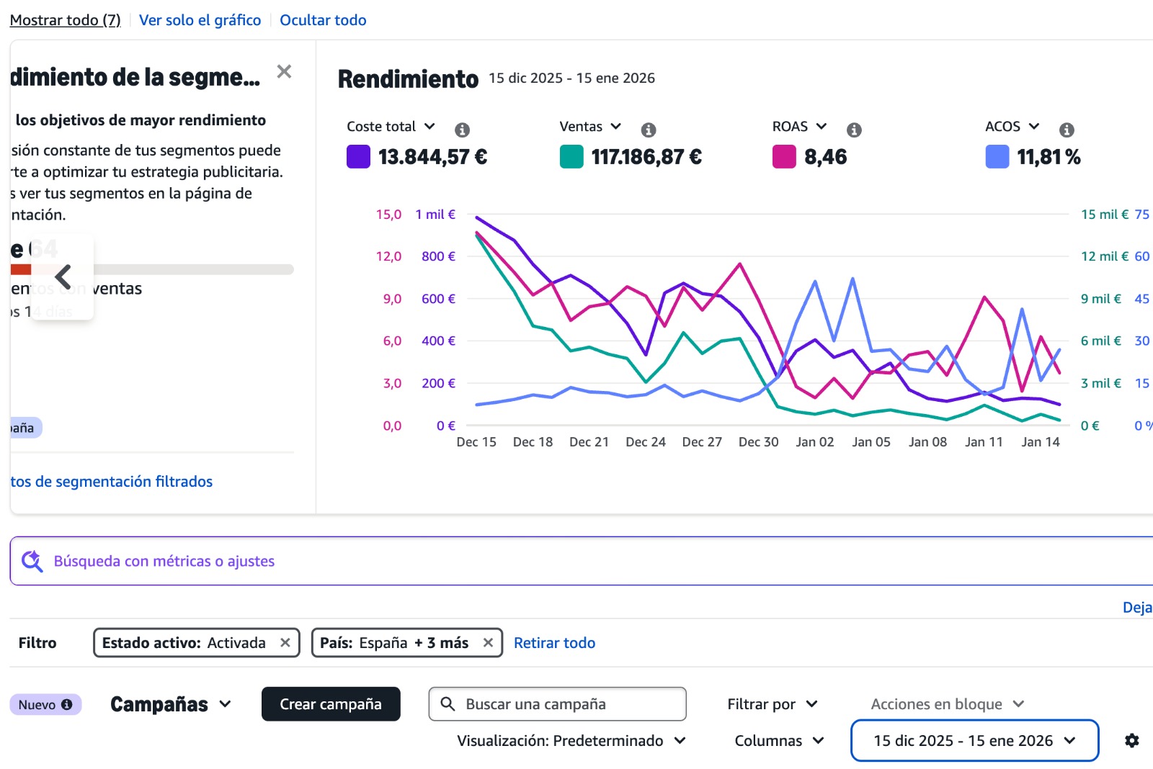Click the magnifier icon in metrics search bar
This screenshot has width=1153, height=769.
pyautogui.click(x=32, y=561)
